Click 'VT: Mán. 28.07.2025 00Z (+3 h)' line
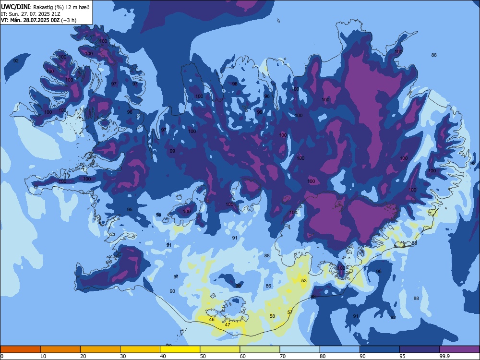480x360 pixels. (38, 20)
